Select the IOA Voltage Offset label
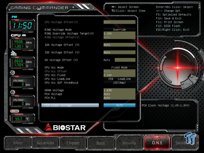 pos(62,45)
